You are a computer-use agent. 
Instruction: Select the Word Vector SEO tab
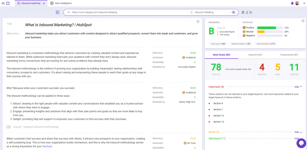point(221,55)
